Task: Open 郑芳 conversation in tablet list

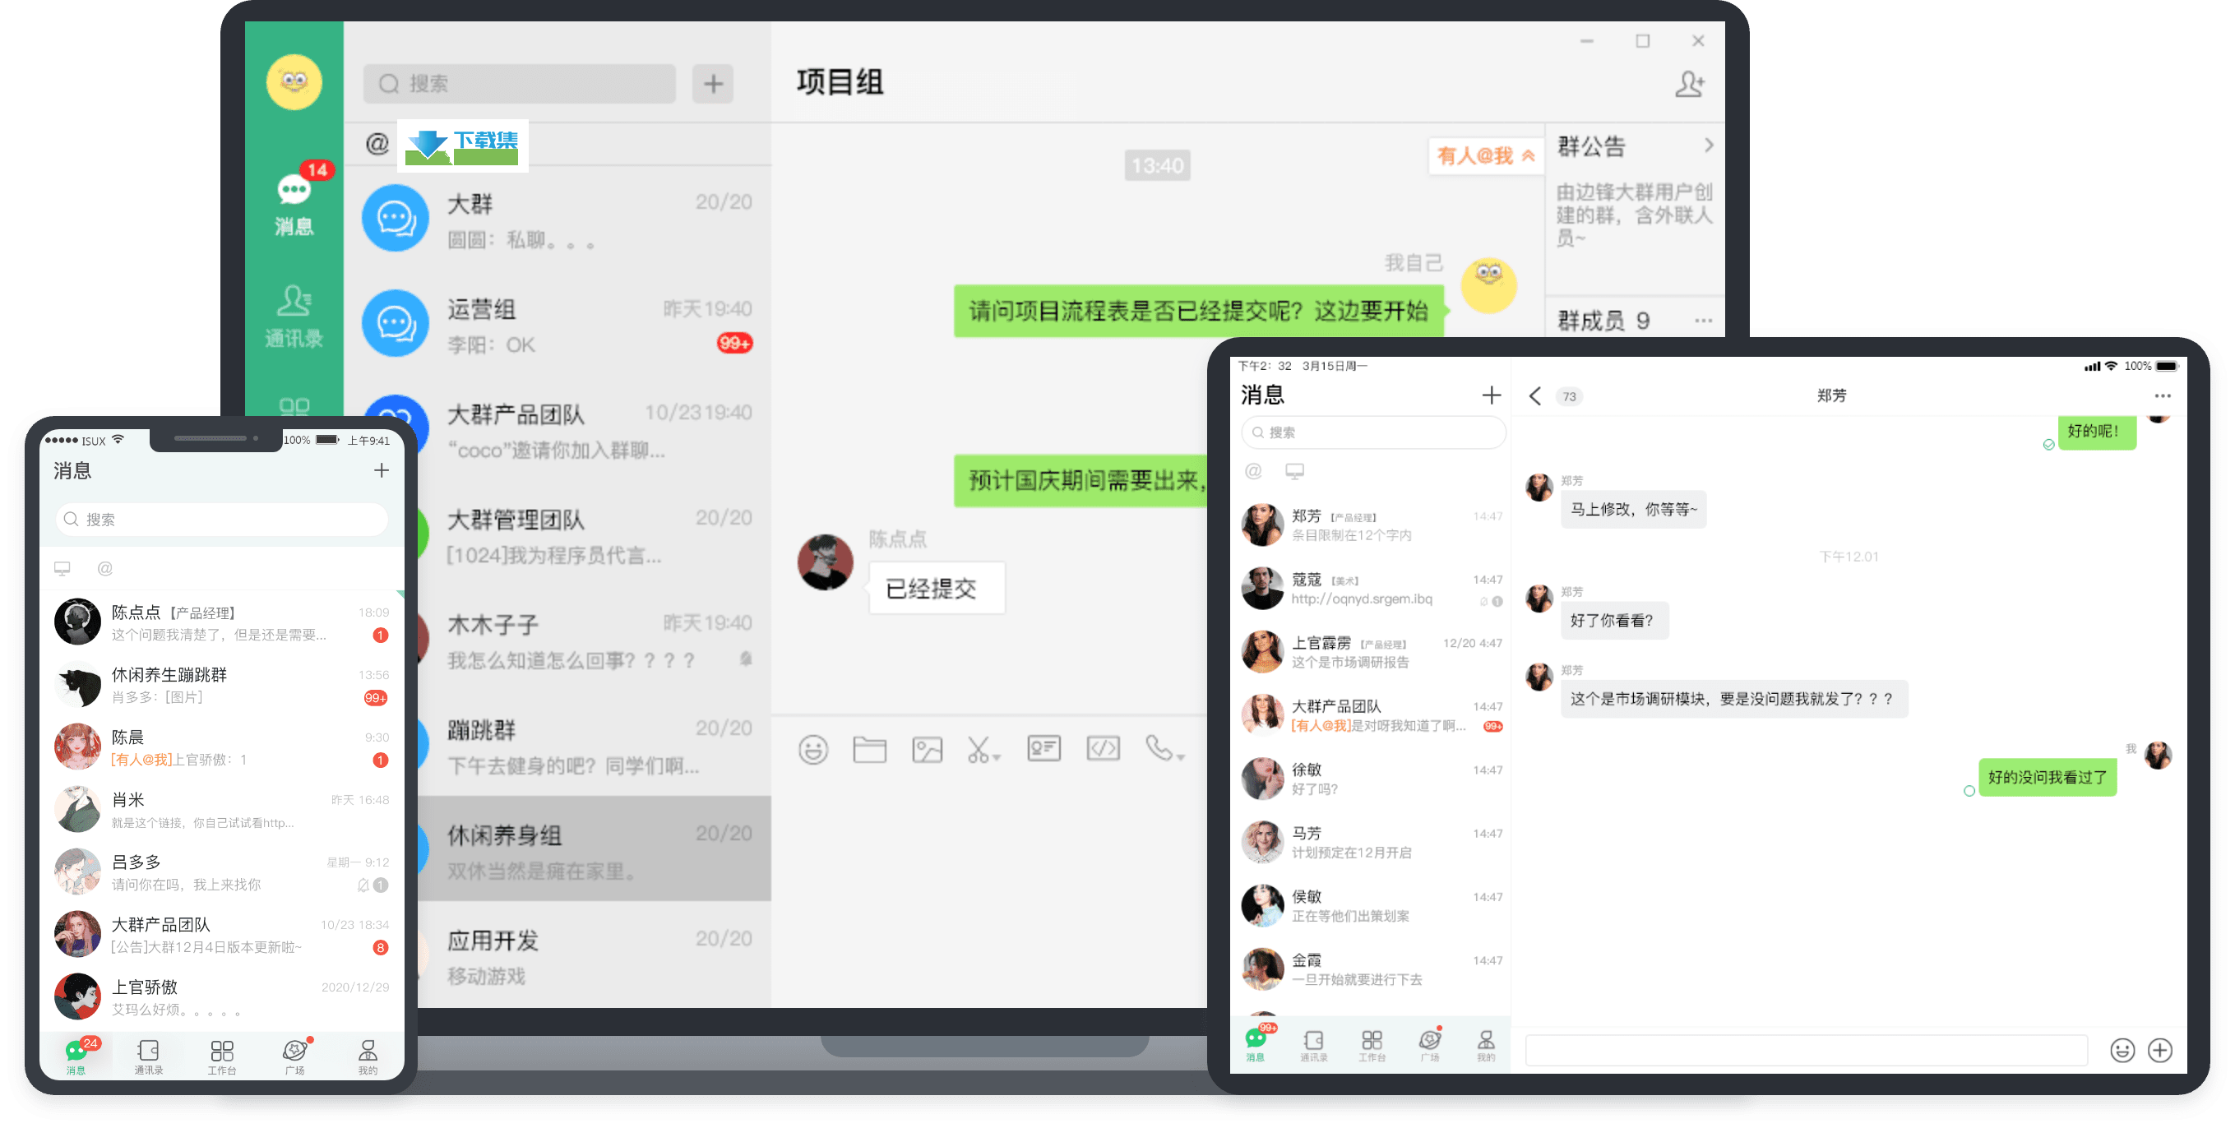Action: (1371, 525)
